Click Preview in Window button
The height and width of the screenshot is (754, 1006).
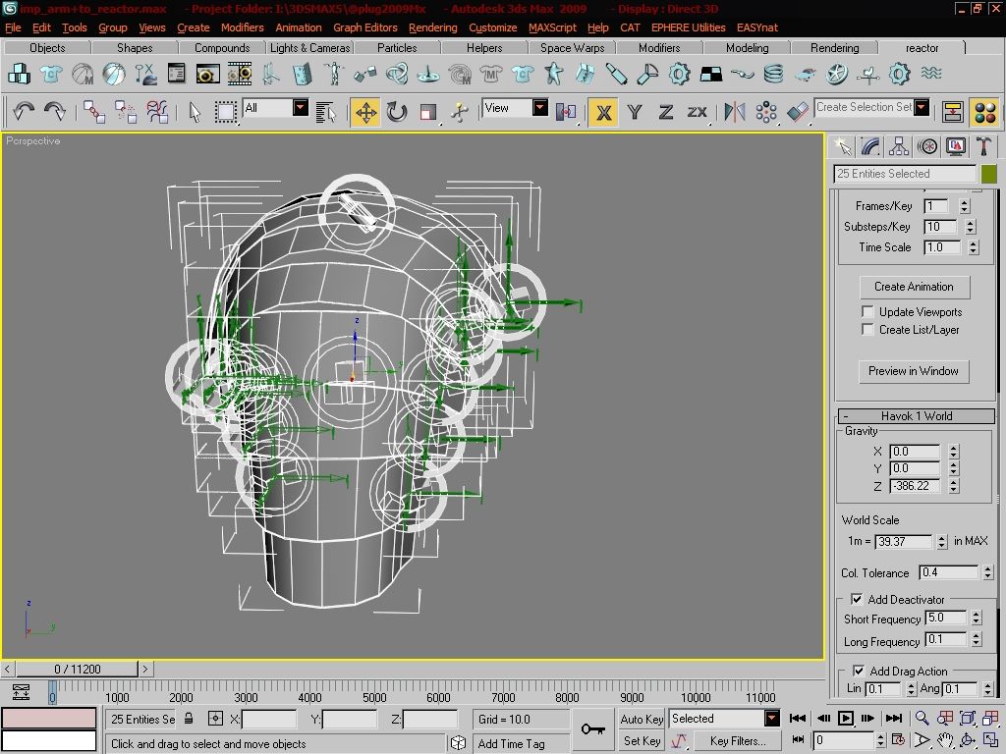coord(913,370)
